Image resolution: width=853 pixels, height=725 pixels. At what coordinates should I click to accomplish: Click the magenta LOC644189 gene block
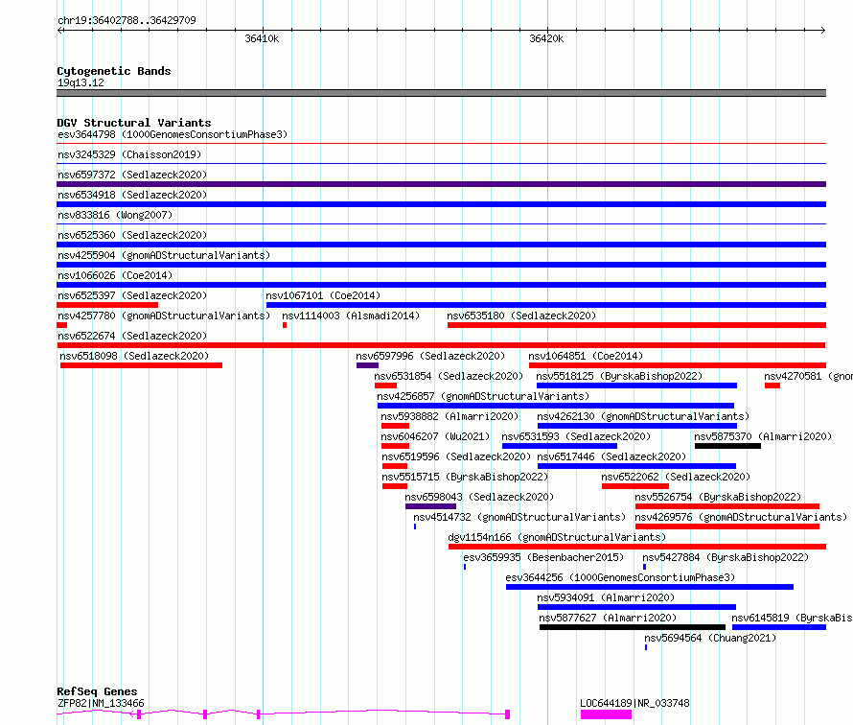pyautogui.click(x=606, y=714)
